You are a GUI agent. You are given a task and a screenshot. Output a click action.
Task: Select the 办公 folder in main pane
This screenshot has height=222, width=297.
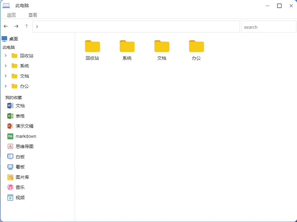[196, 50]
